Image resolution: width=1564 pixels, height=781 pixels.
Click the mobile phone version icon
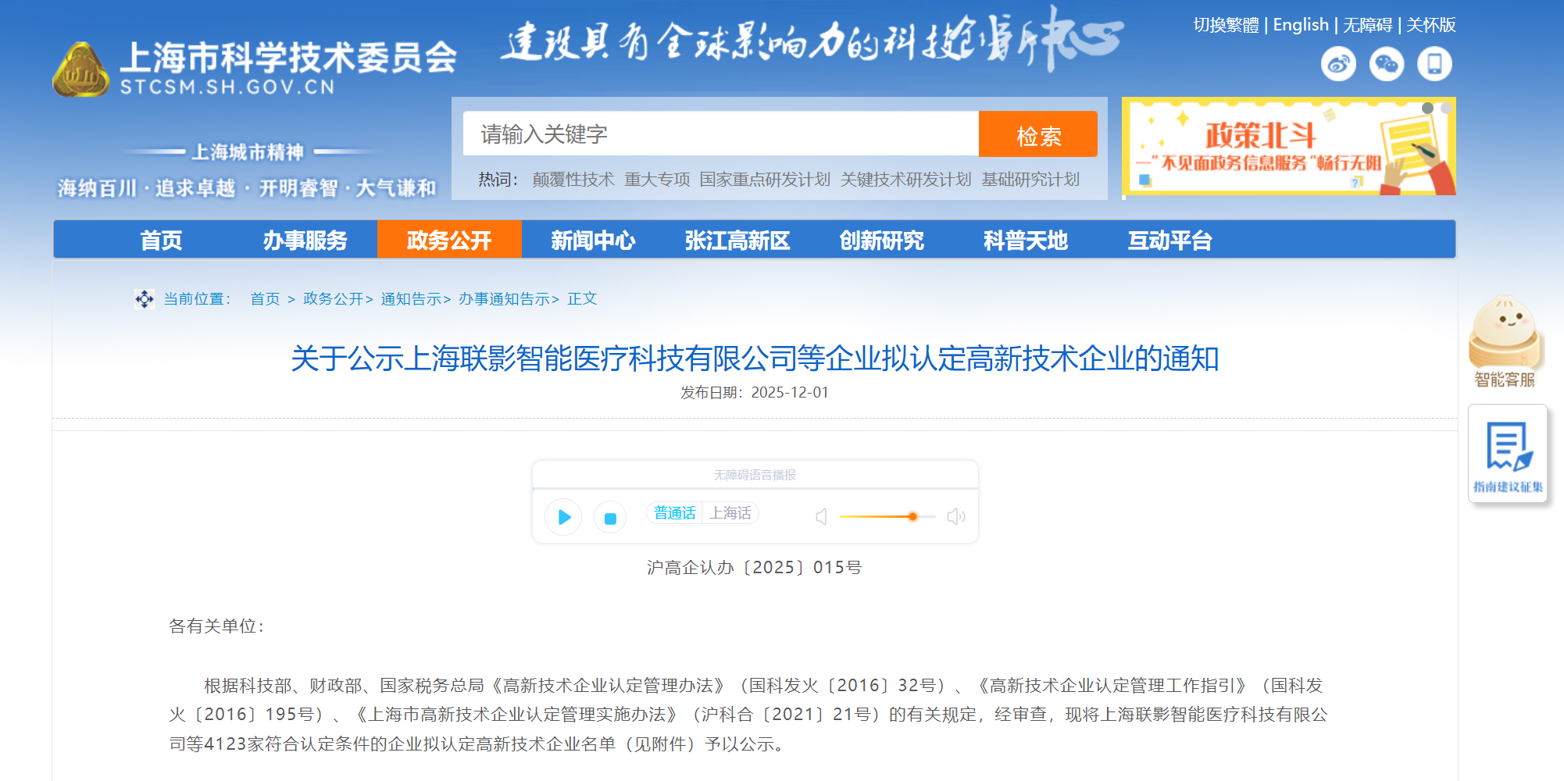pyautogui.click(x=1434, y=64)
